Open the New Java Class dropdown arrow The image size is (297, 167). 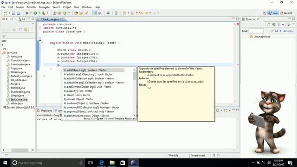pos(69,13)
